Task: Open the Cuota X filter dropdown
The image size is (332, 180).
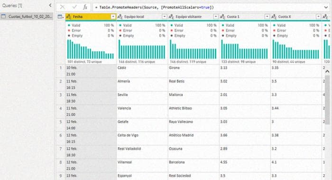Action: click(x=318, y=17)
